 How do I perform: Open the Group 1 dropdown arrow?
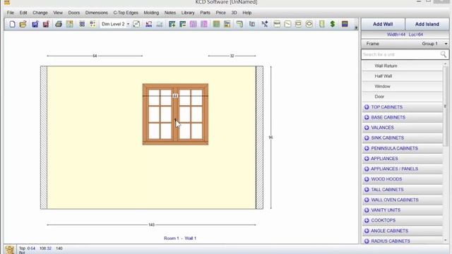(446, 44)
